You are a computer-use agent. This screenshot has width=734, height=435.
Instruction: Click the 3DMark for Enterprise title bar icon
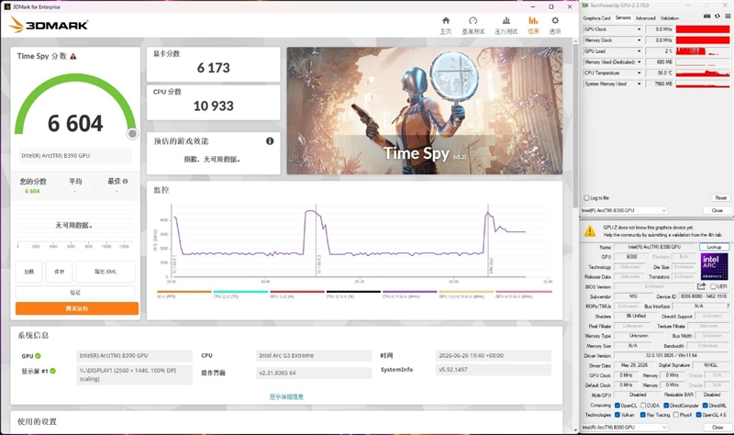(x=7, y=6)
